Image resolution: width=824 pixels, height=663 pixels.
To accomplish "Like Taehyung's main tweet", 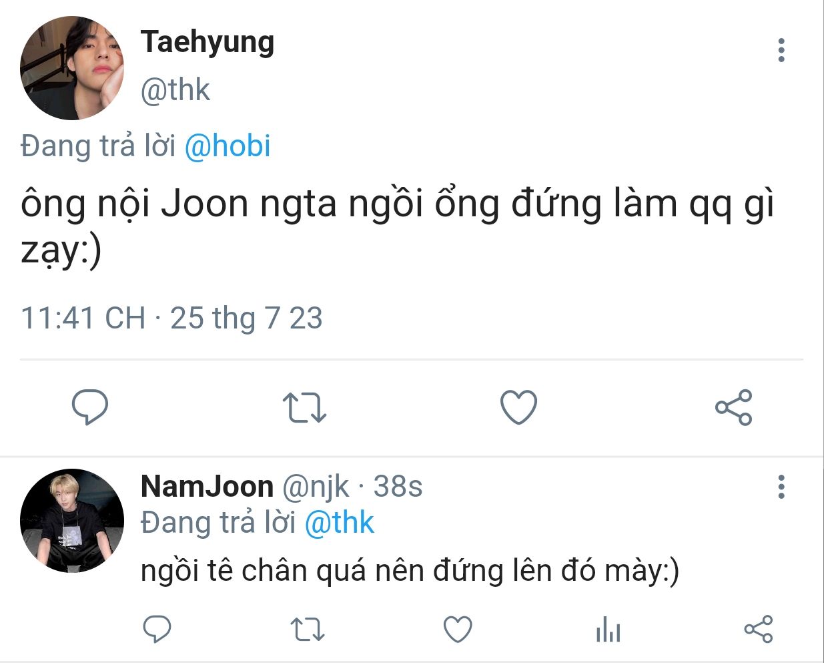I will [x=518, y=407].
